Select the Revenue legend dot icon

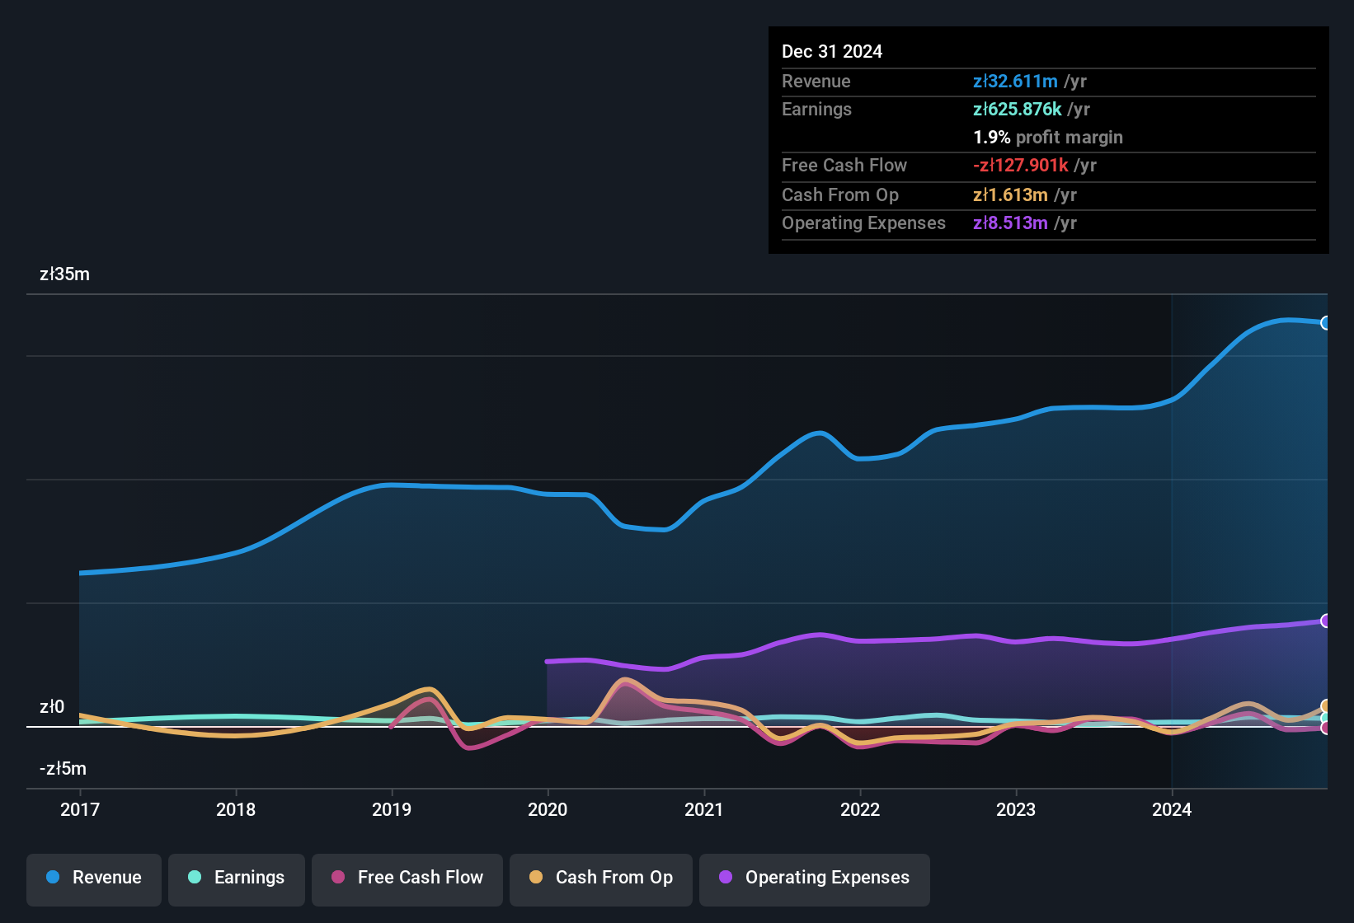pos(52,878)
